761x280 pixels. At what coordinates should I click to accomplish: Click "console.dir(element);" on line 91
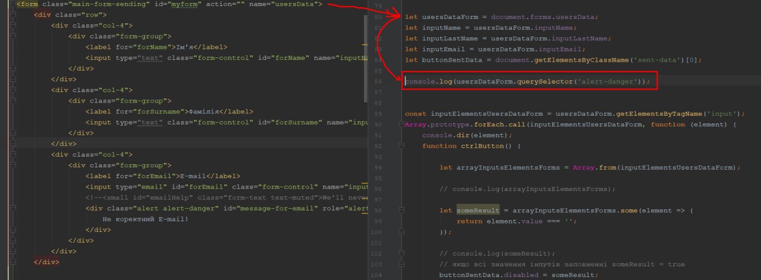467,135
